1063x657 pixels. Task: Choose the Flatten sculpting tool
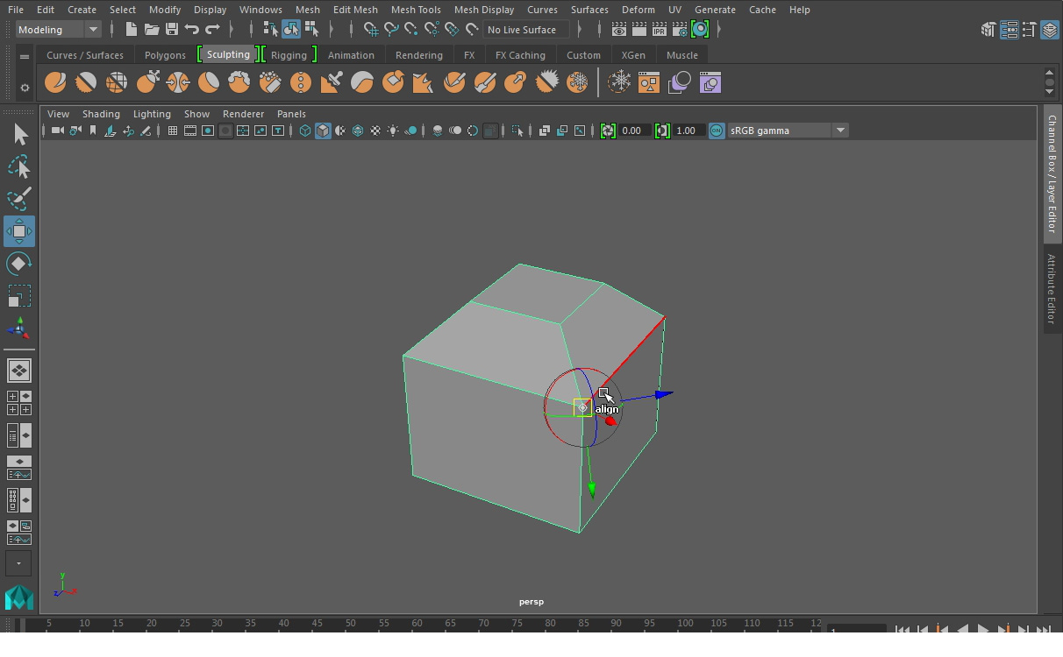tap(209, 82)
